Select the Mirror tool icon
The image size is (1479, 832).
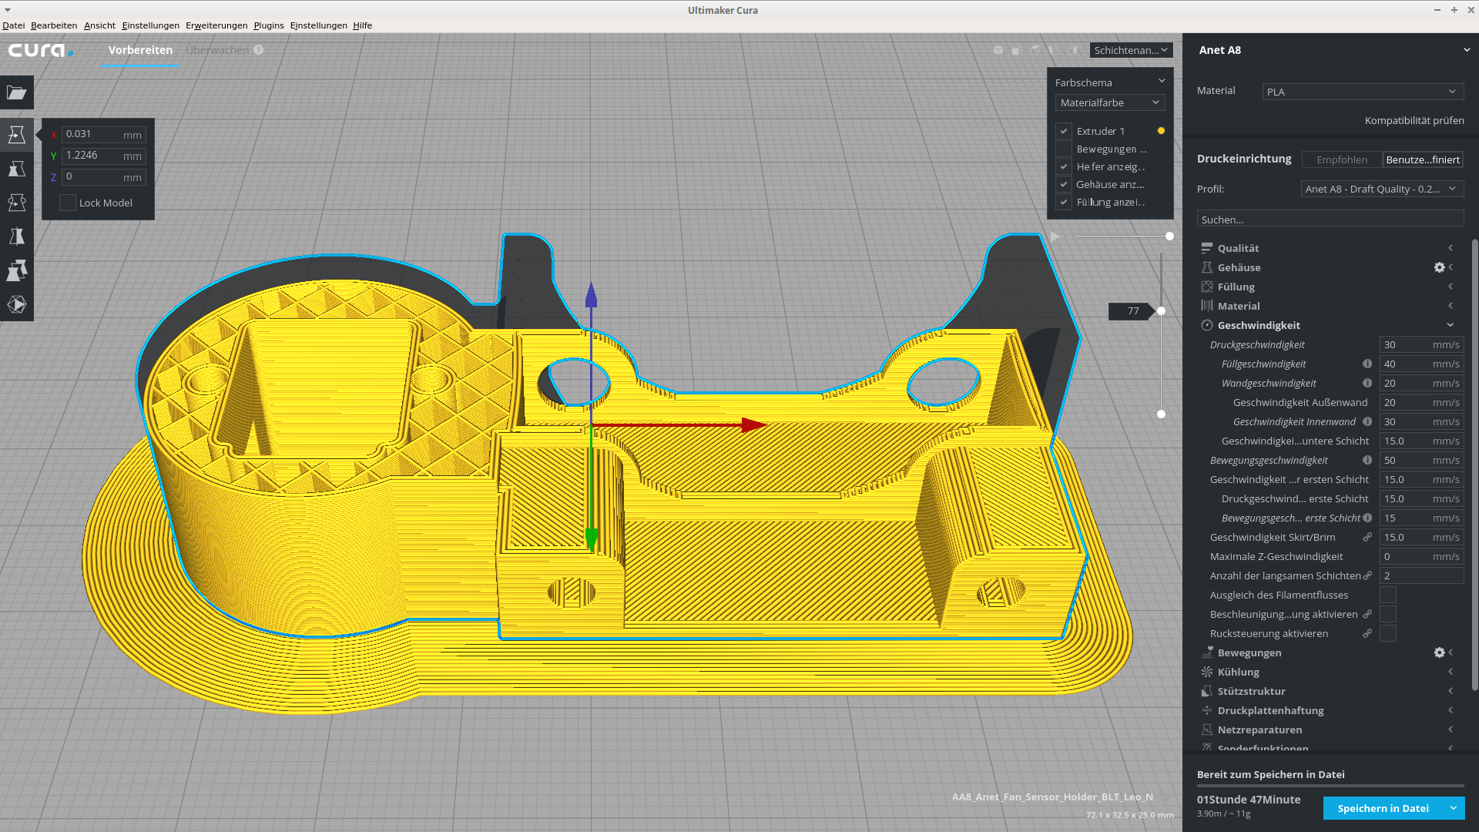16,237
